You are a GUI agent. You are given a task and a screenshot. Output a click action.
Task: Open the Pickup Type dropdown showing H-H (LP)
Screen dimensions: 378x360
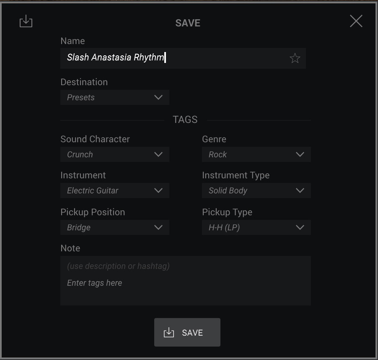(x=256, y=227)
